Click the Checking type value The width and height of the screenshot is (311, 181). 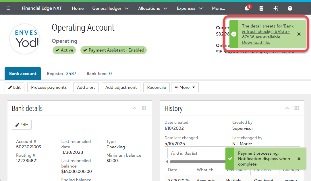(116, 147)
